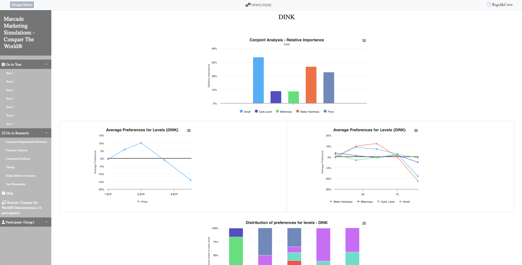Image resolution: width=522 pixels, height=265 pixels.
Task: Toggle Water Hardness in importance legend
Action: click(308, 112)
